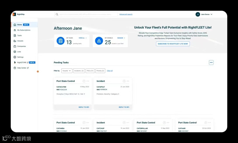Click the Vessels ship icon
The width and height of the screenshot is (238, 143).
(15, 41)
